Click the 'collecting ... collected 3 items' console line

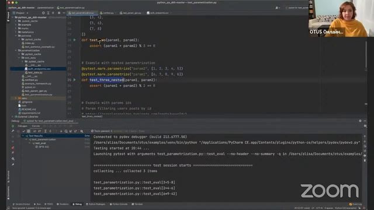125,171
